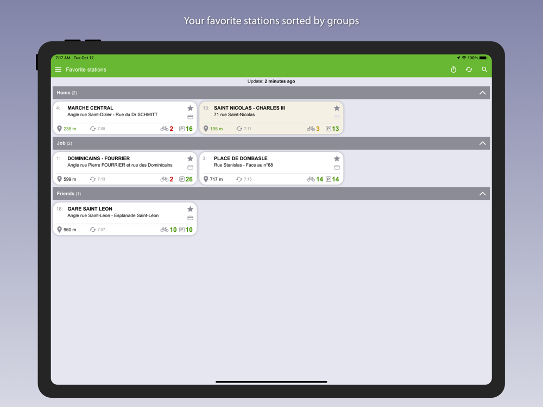Unfavorite DOMINICAINS - FOURRIER star
This screenshot has width=543, height=407.
point(190,158)
